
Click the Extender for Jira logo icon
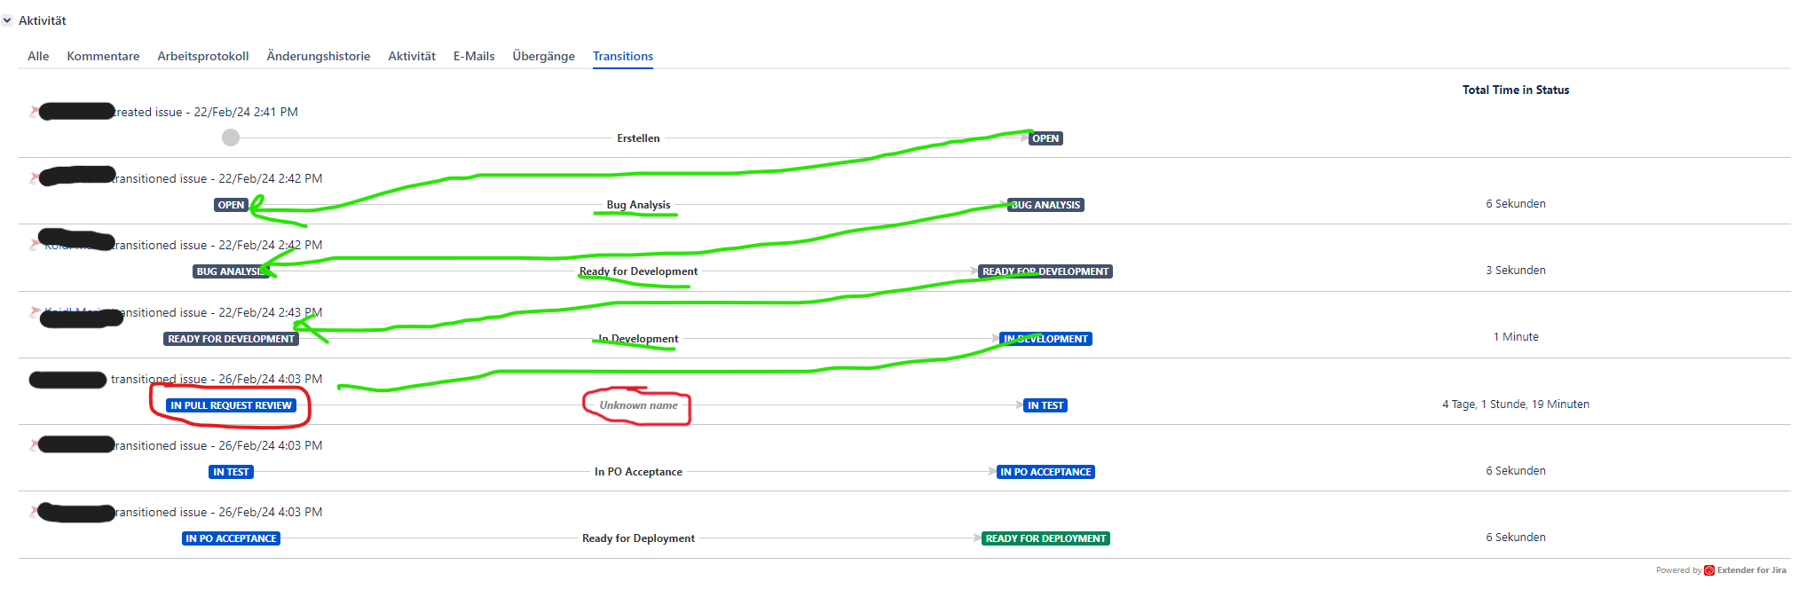(1709, 570)
